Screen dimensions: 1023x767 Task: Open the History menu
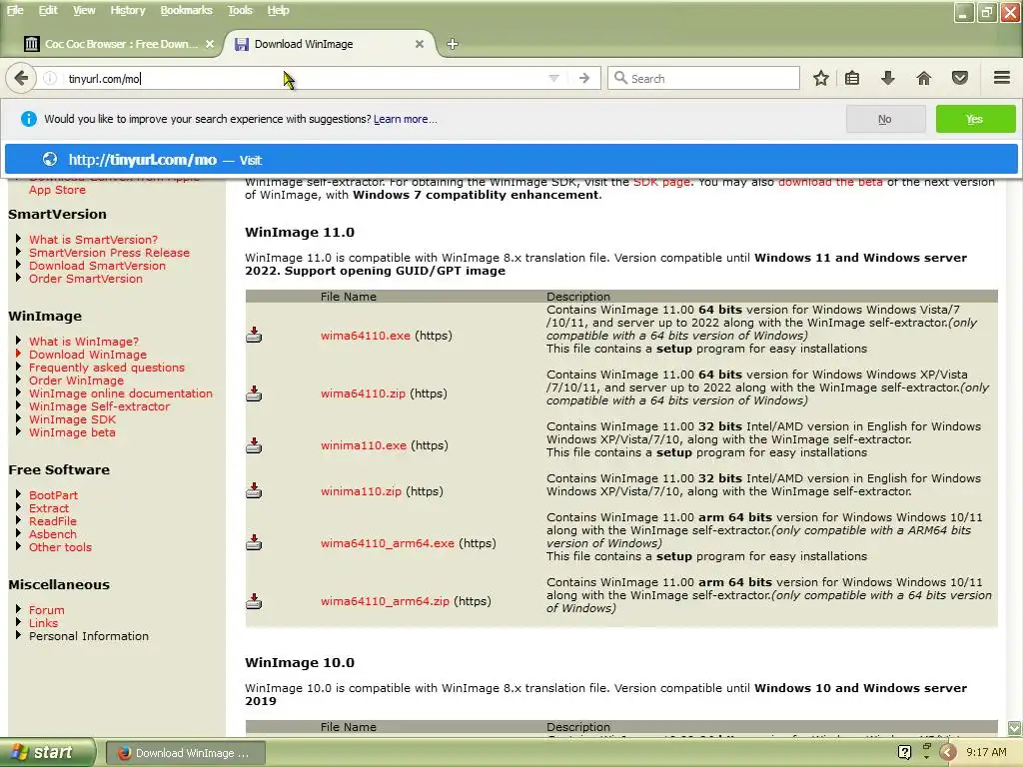(x=127, y=10)
